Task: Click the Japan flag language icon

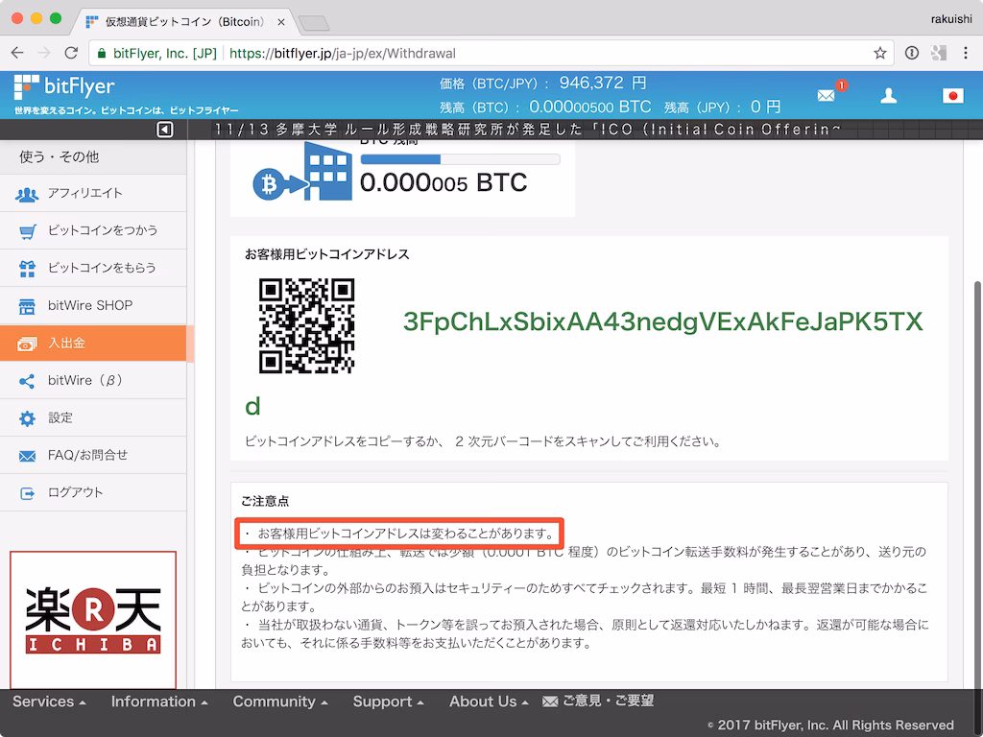Action: pos(952,95)
